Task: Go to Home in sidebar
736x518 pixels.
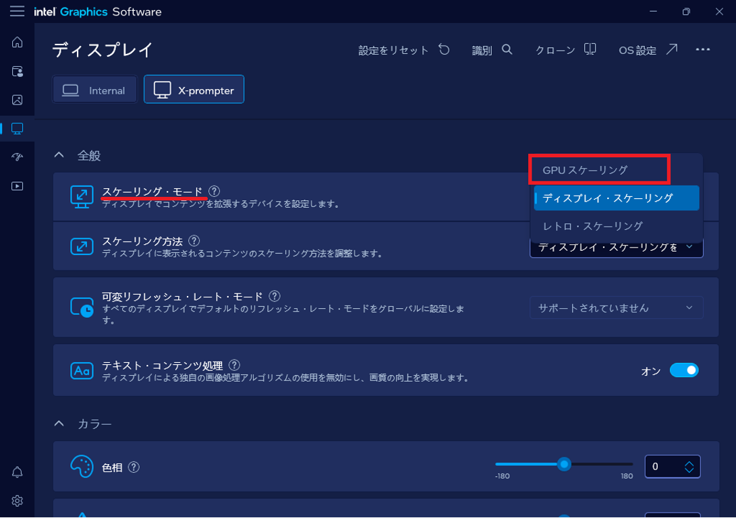Action: (x=18, y=42)
